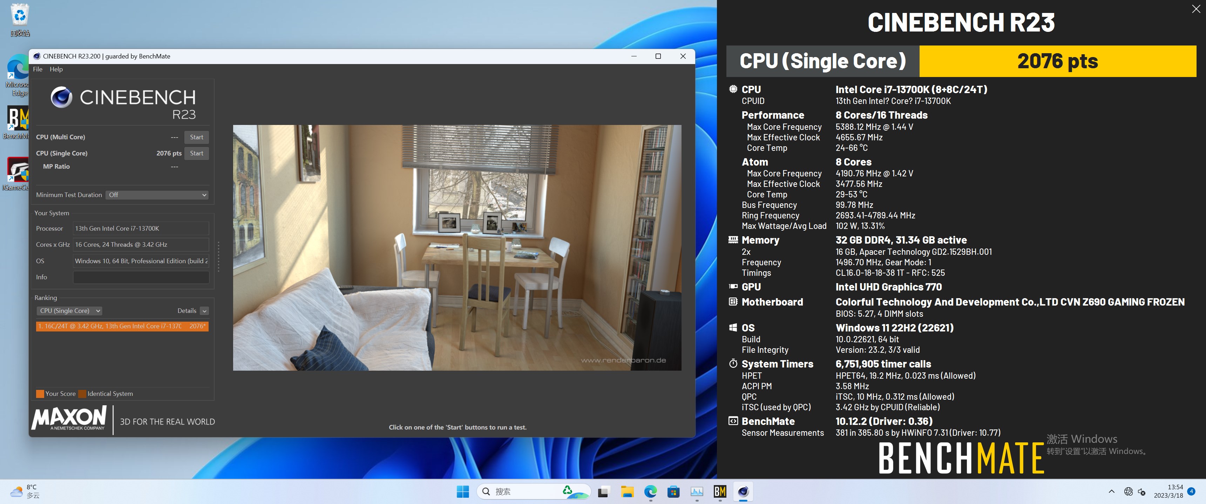Close the Cinebench window
The image size is (1206, 504).
pos(683,56)
